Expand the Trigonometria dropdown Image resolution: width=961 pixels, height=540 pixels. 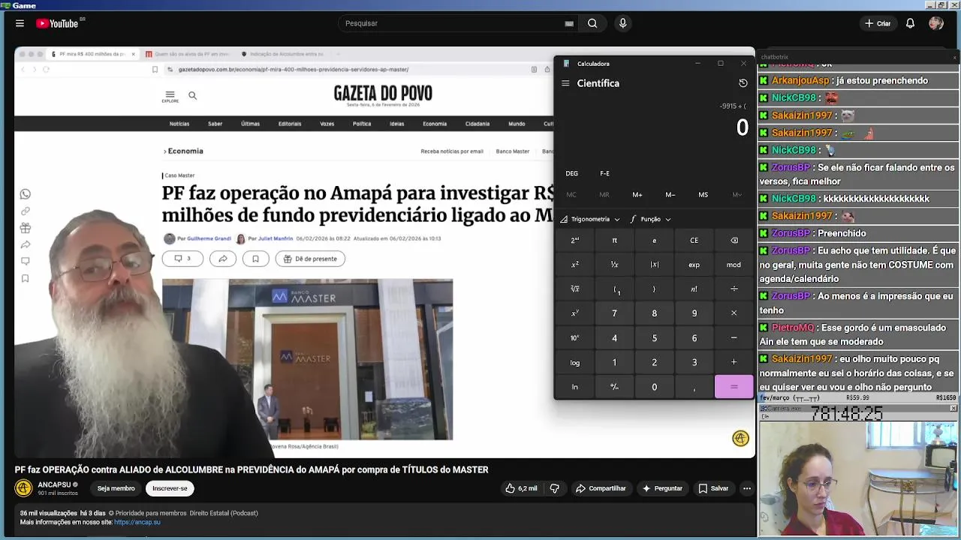tap(590, 219)
